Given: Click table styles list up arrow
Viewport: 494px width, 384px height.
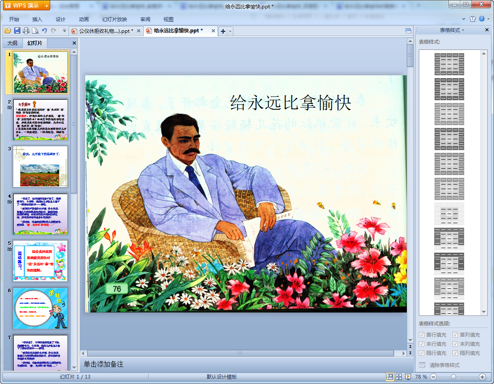Looking at the screenshot, I should click(484, 53).
